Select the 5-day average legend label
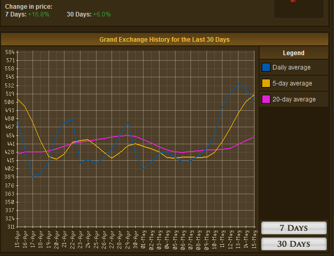This screenshot has height=256, width=334. (292, 83)
